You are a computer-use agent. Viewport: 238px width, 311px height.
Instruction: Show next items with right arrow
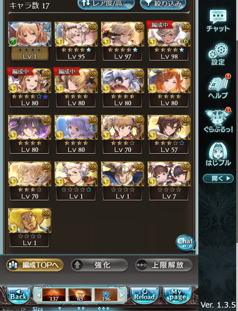pos(122,295)
